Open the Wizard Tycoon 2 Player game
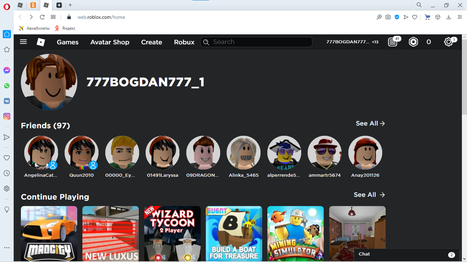The height and width of the screenshot is (262, 467). (172, 234)
